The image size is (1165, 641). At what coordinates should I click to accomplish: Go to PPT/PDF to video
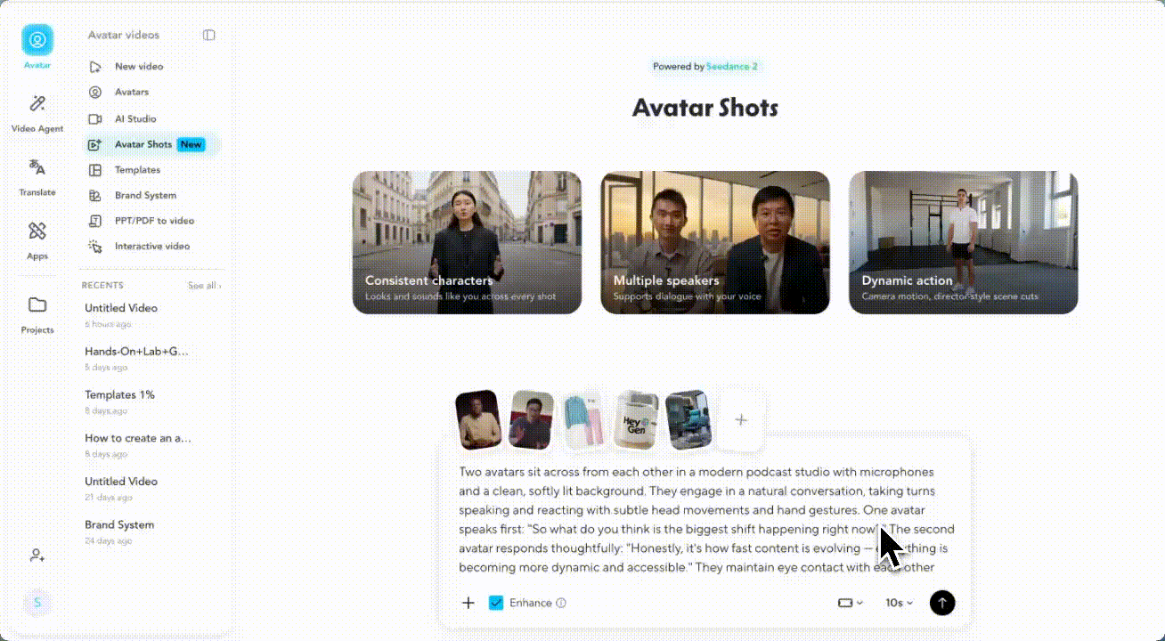(x=154, y=221)
